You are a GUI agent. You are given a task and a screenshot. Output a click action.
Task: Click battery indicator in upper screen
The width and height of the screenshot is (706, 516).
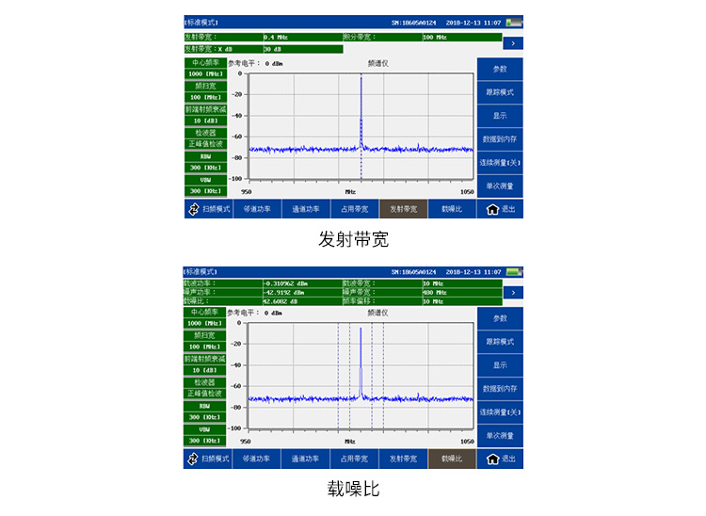click(x=513, y=22)
